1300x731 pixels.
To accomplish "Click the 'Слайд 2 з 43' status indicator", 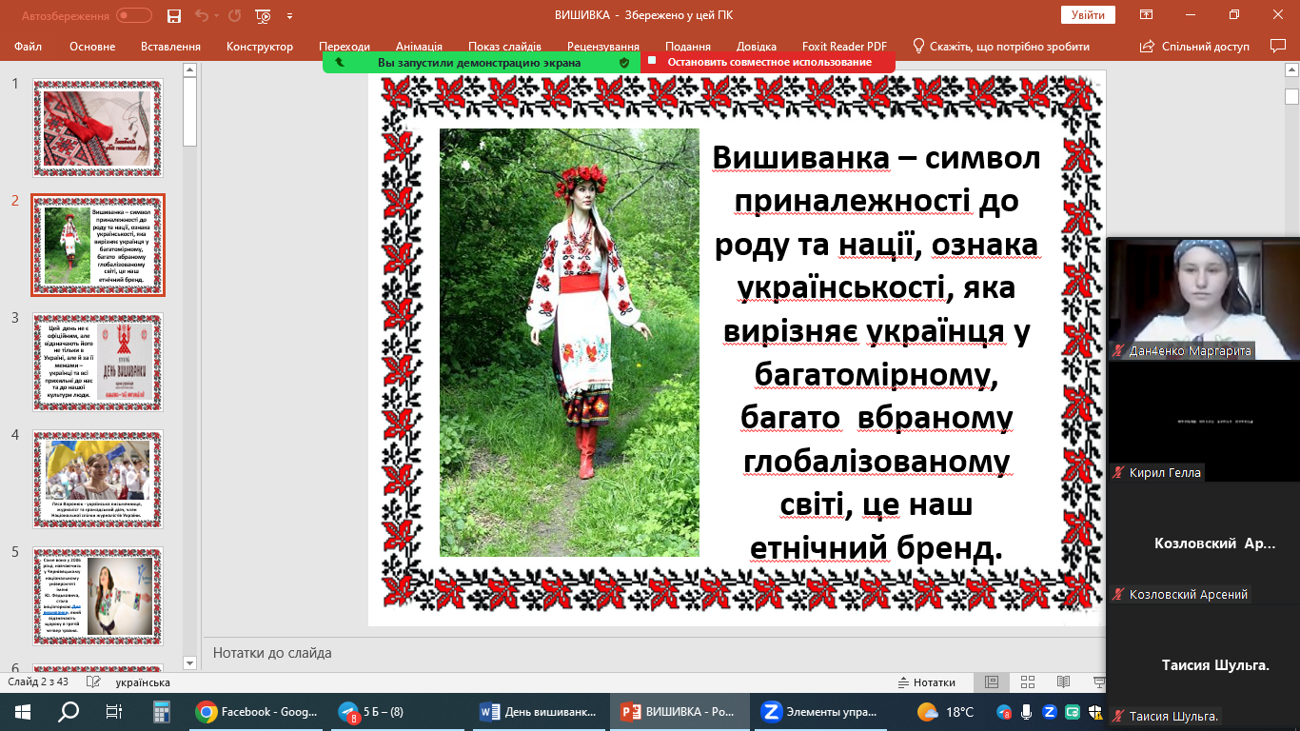I will pyautogui.click(x=38, y=682).
